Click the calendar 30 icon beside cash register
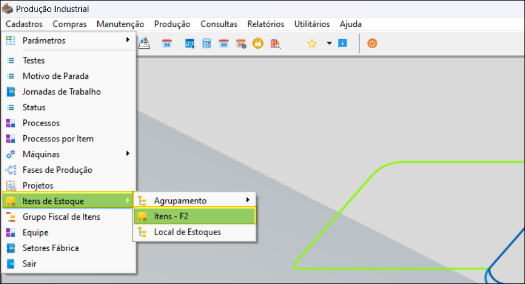The width and height of the screenshot is (525, 284). 167,44
